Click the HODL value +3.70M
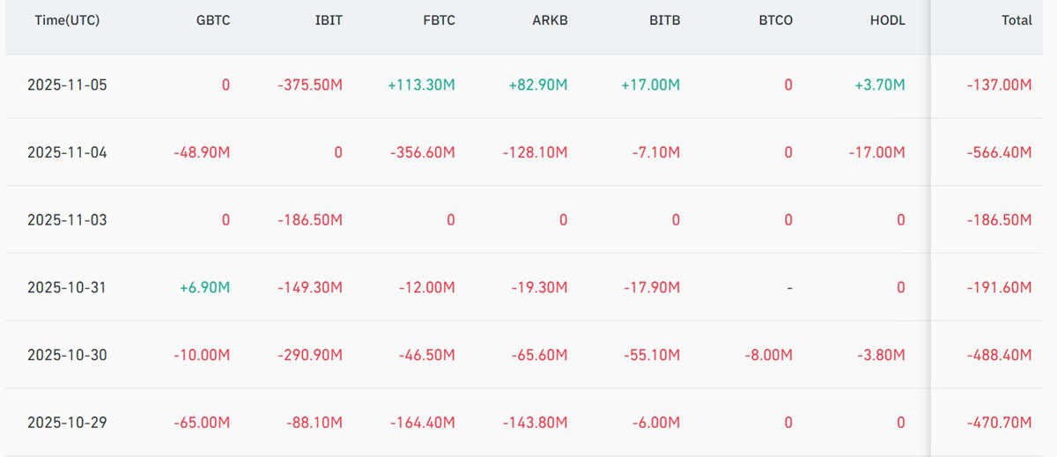Viewport: 1057px width, 457px height. coord(880,85)
